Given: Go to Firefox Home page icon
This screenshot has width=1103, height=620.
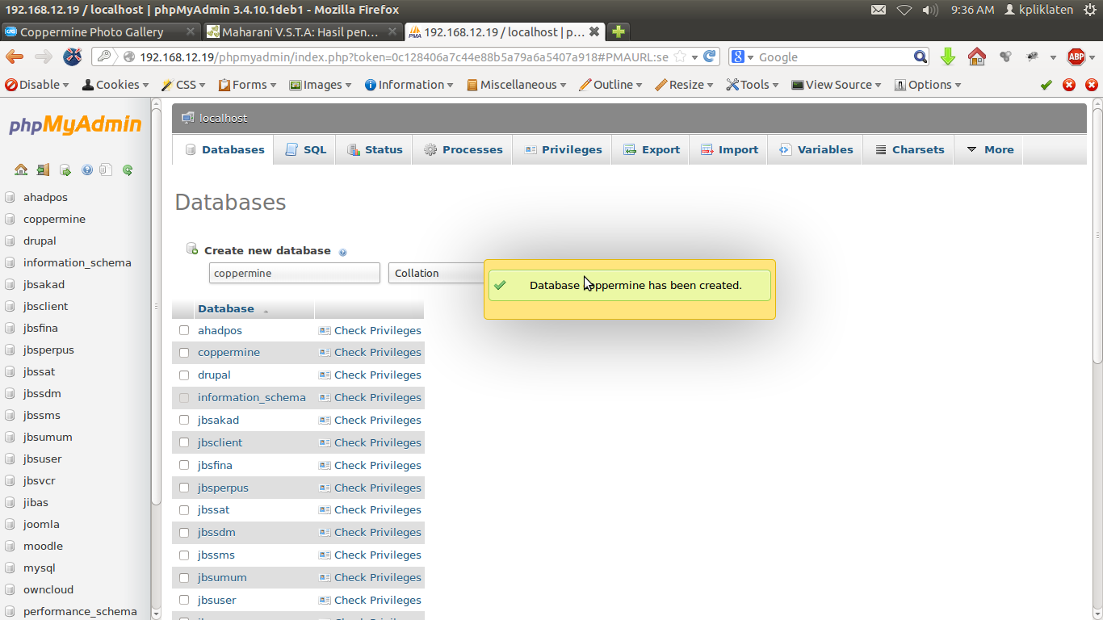Looking at the screenshot, I should point(977,57).
